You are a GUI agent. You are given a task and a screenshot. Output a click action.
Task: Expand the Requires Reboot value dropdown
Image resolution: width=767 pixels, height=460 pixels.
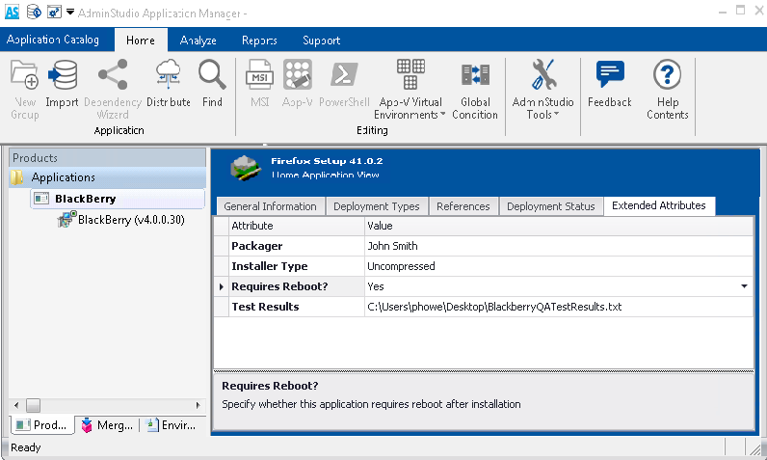744,286
